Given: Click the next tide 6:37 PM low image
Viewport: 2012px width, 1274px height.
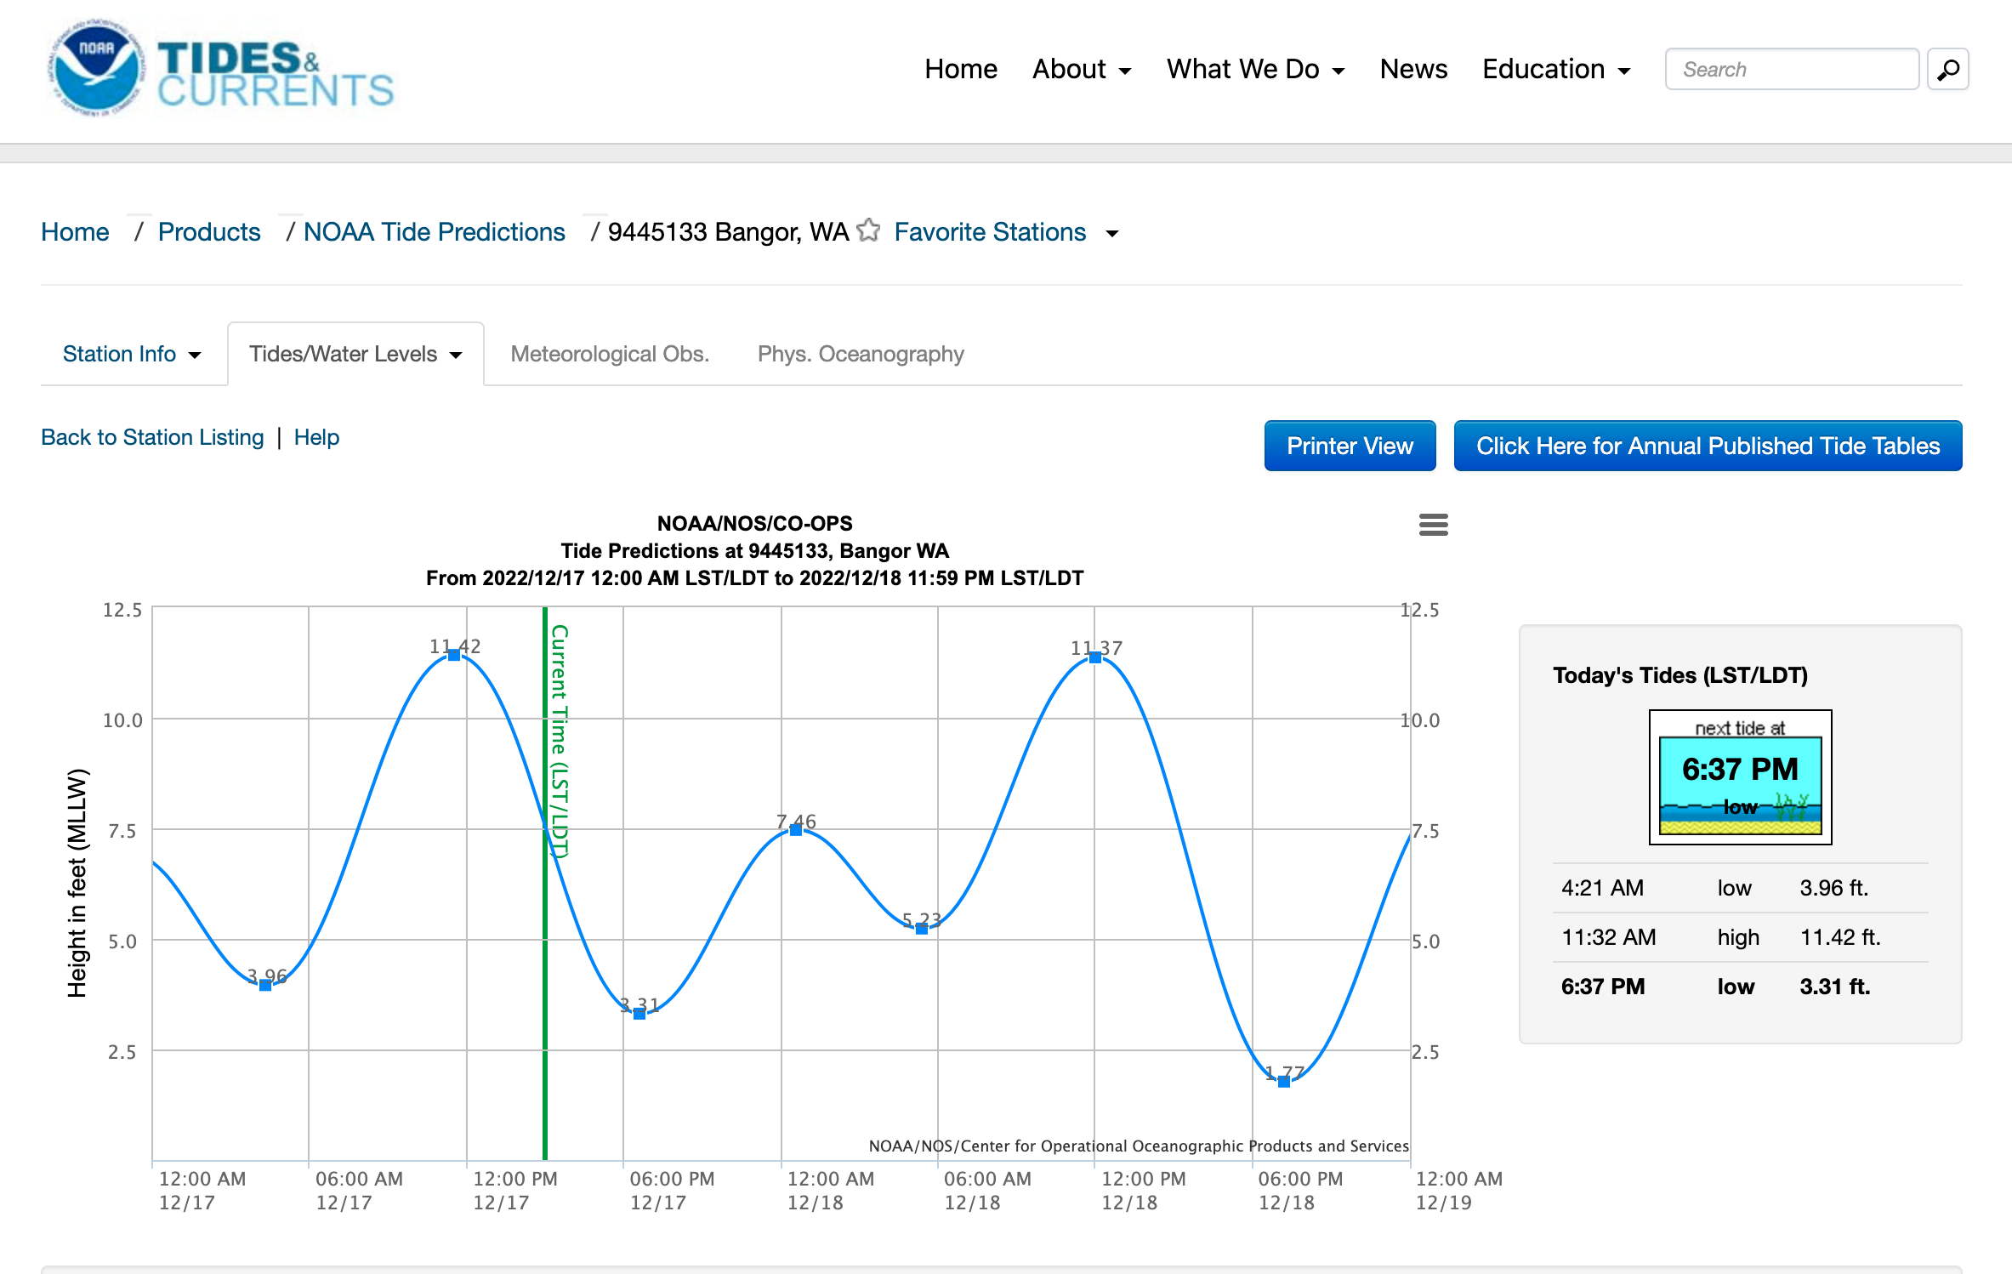Looking at the screenshot, I should [x=1740, y=777].
